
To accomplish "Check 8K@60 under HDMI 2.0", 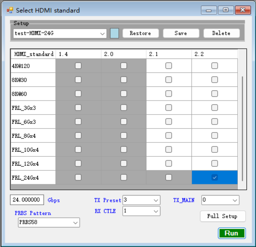I will click(124, 94).
